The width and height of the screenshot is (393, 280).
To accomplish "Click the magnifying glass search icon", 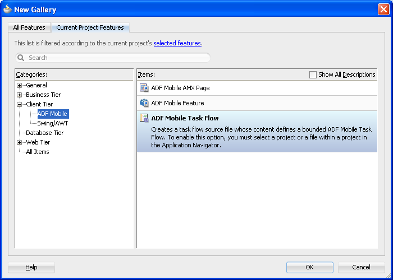I will (21, 58).
